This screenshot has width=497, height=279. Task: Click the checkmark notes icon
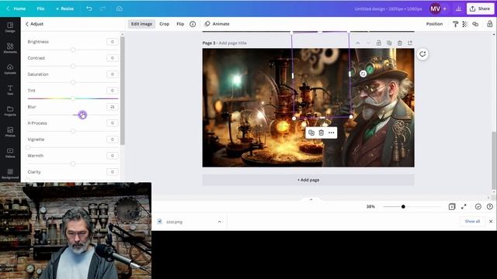(478, 207)
